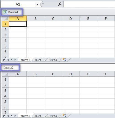Click the Книга1 window title
The image size is (115, 118).
coord(13,12)
